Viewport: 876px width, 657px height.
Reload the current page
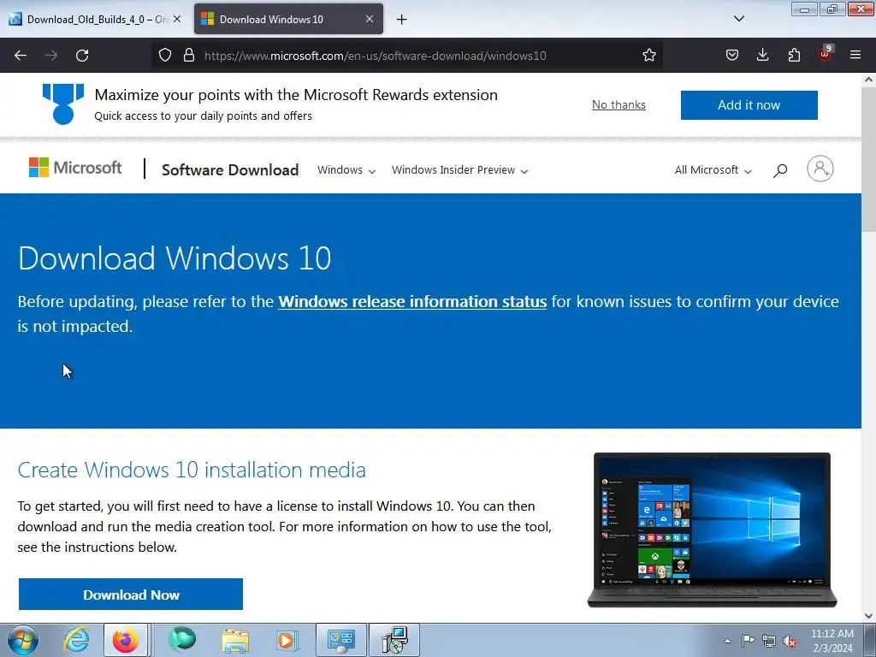point(82,56)
